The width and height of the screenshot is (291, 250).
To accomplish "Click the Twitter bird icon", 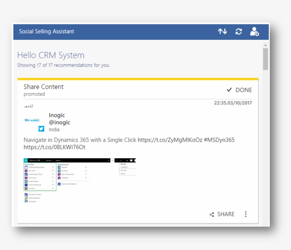I will pyautogui.click(x=41, y=128).
